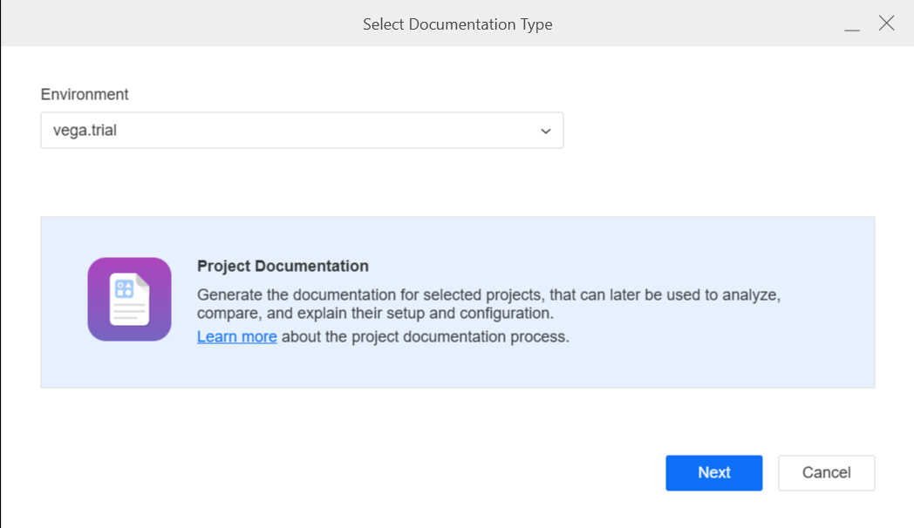Cancel the documentation type selection
This screenshot has width=914, height=528.
[x=826, y=472]
